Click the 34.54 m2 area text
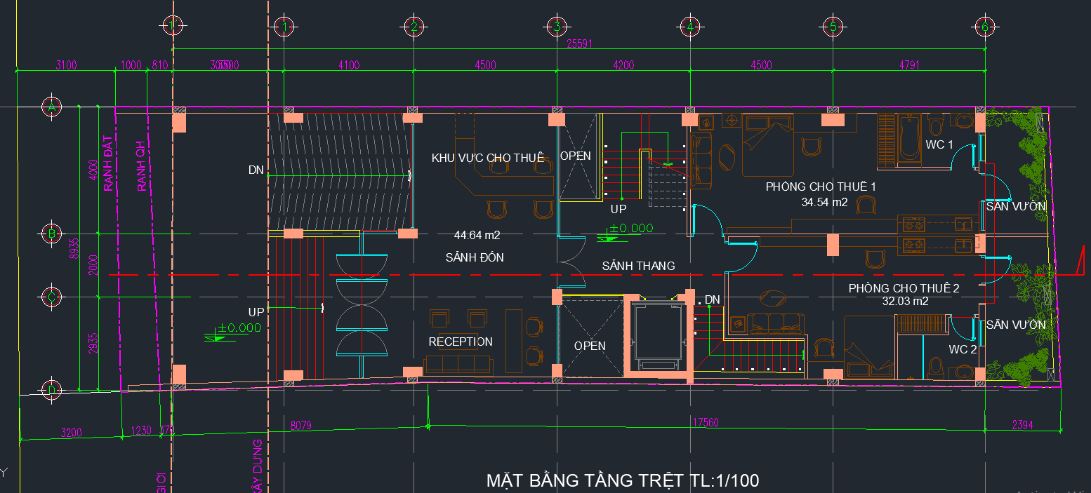Screen dimensions: 1091x493 pos(824,202)
